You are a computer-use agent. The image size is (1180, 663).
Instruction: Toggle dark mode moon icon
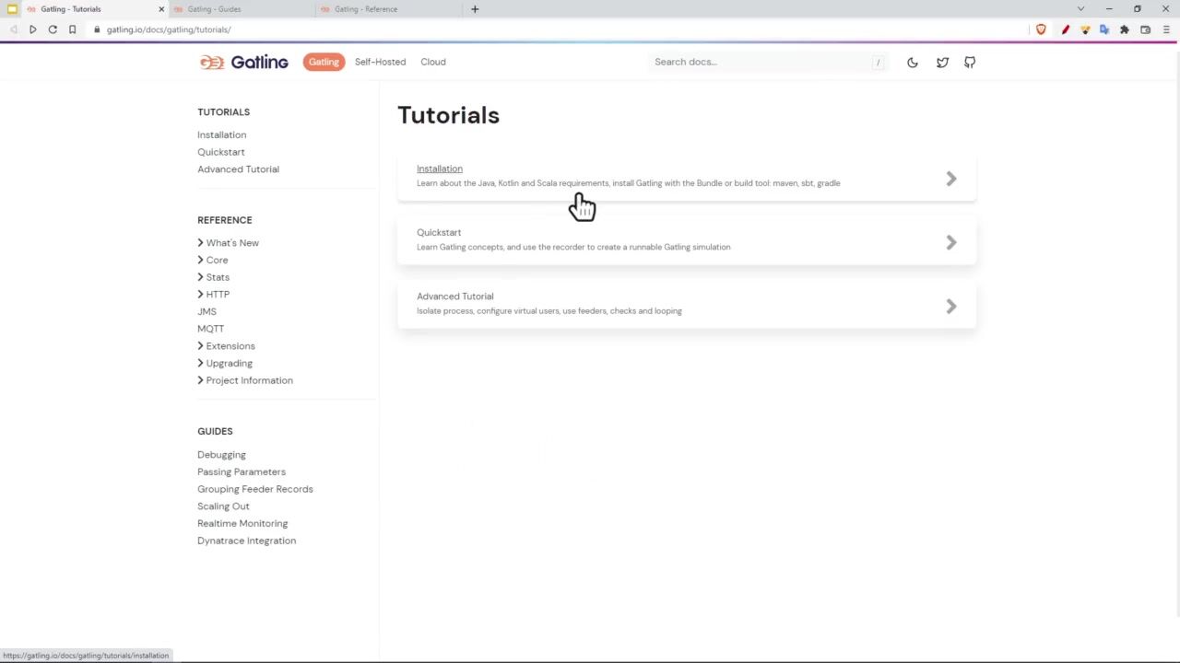[x=912, y=63]
